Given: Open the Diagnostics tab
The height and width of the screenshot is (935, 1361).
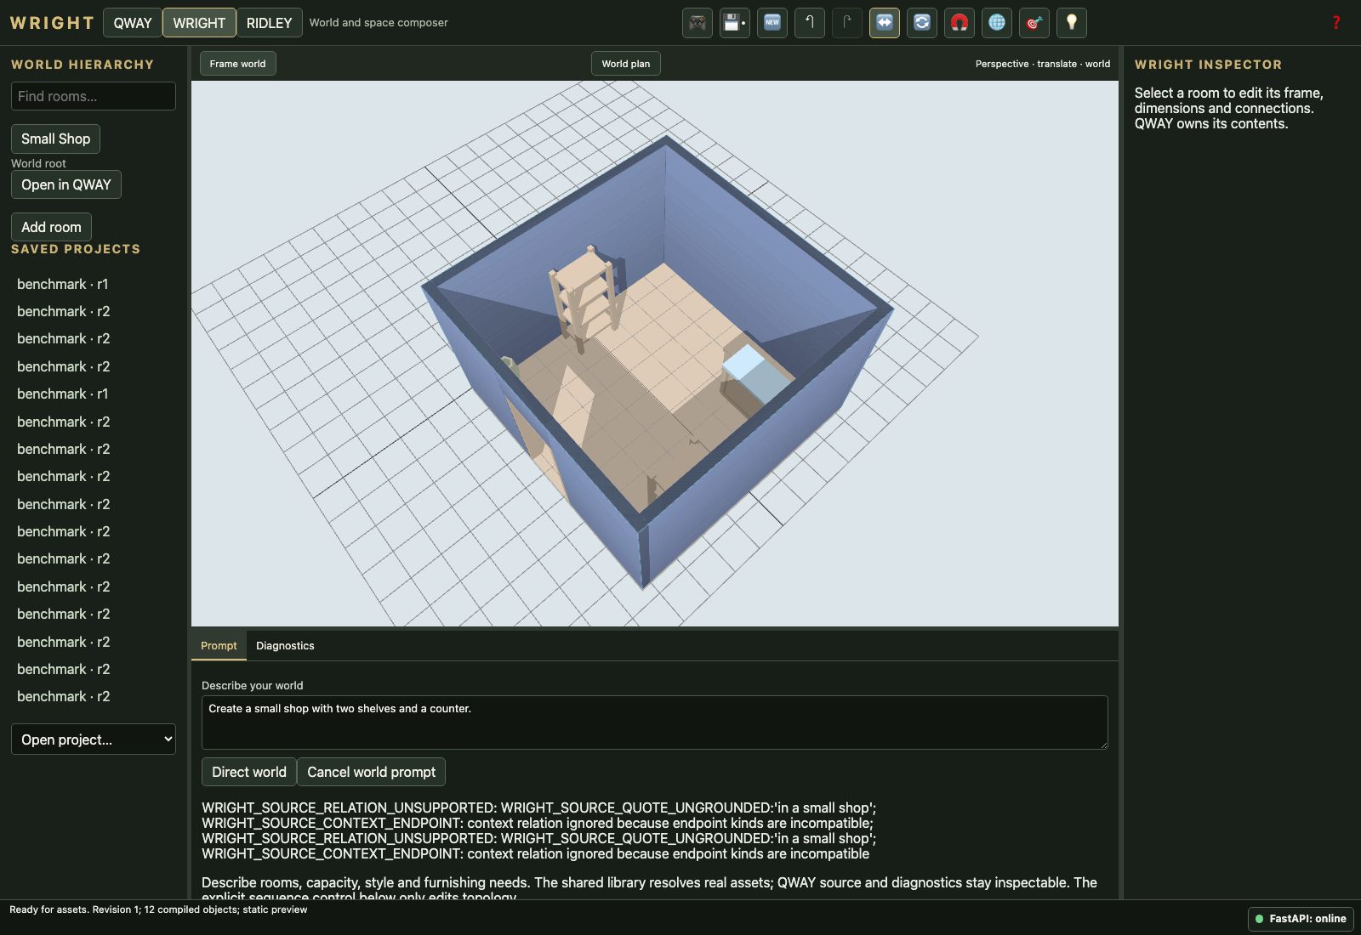Looking at the screenshot, I should click(x=285, y=646).
